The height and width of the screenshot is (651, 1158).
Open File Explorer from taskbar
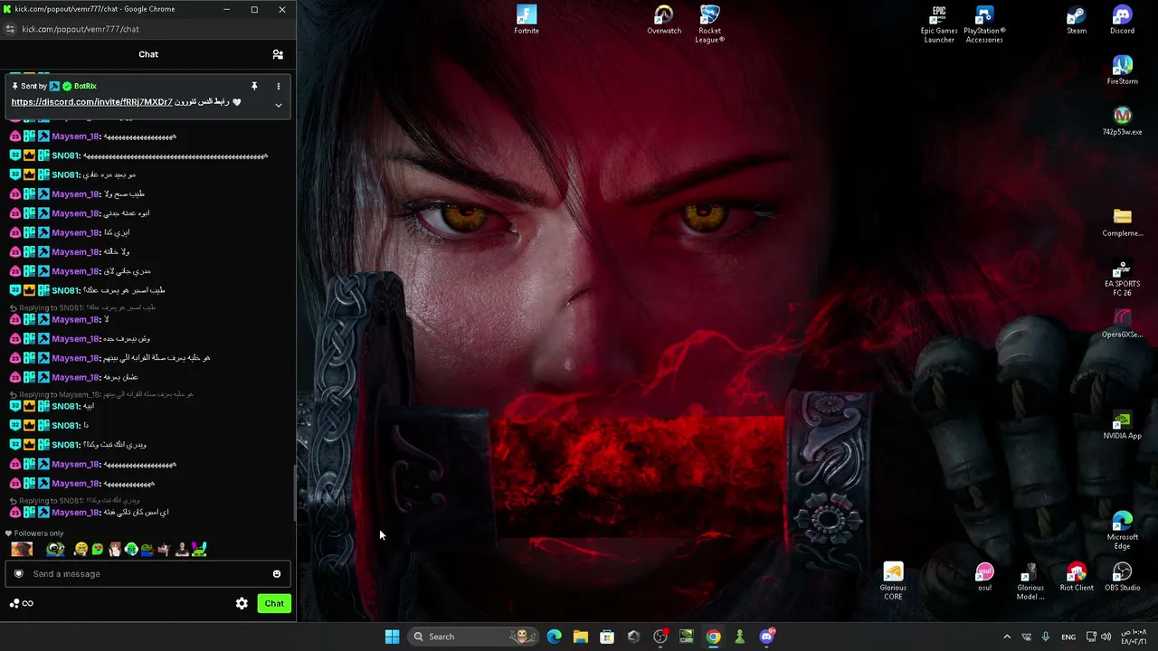581,637
